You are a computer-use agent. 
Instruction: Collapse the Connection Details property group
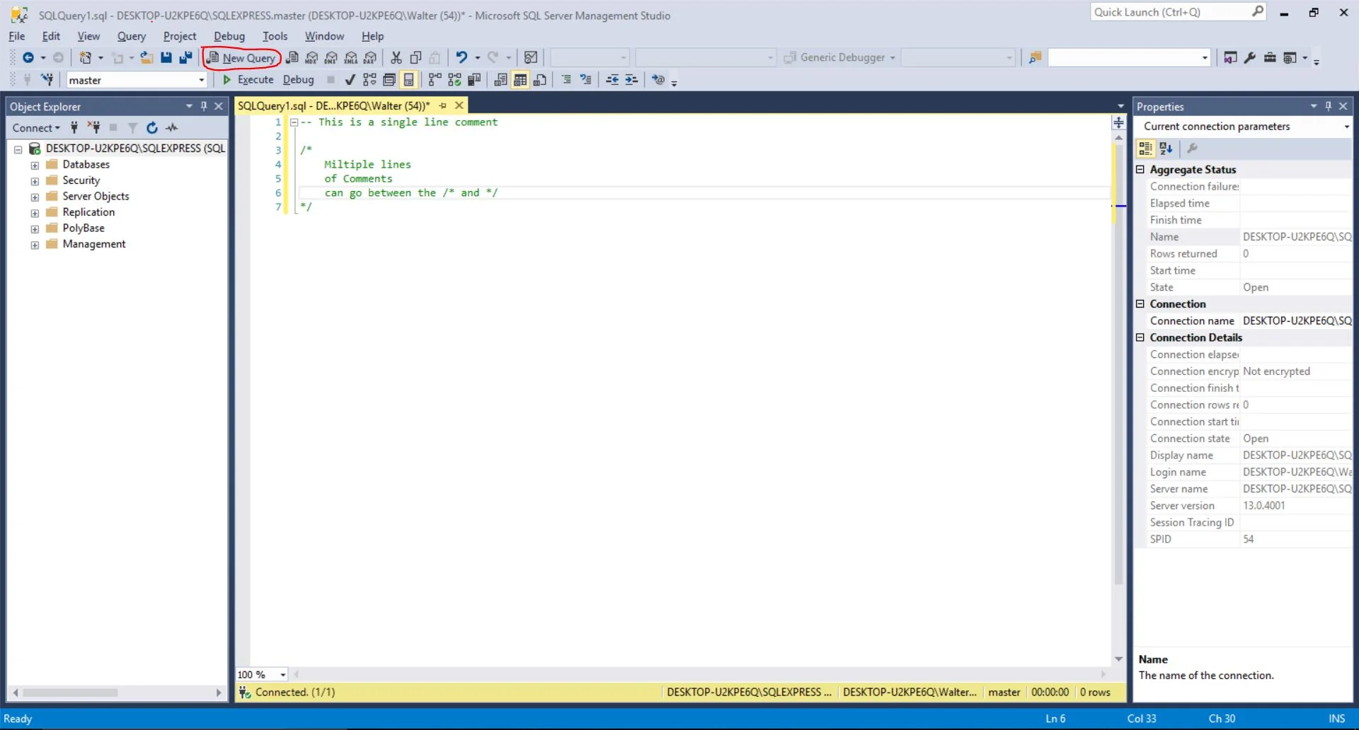(1140, 337)
